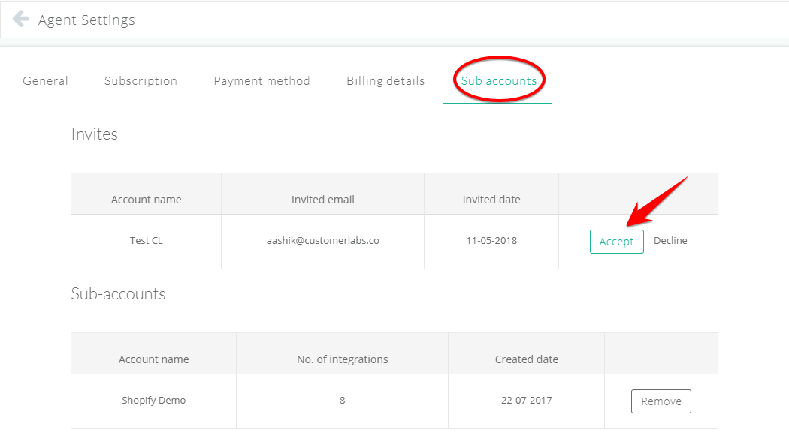The height and width of the screenshot is (433, 789).
Task: Select the Billing details tab
Action: [385, 81]
